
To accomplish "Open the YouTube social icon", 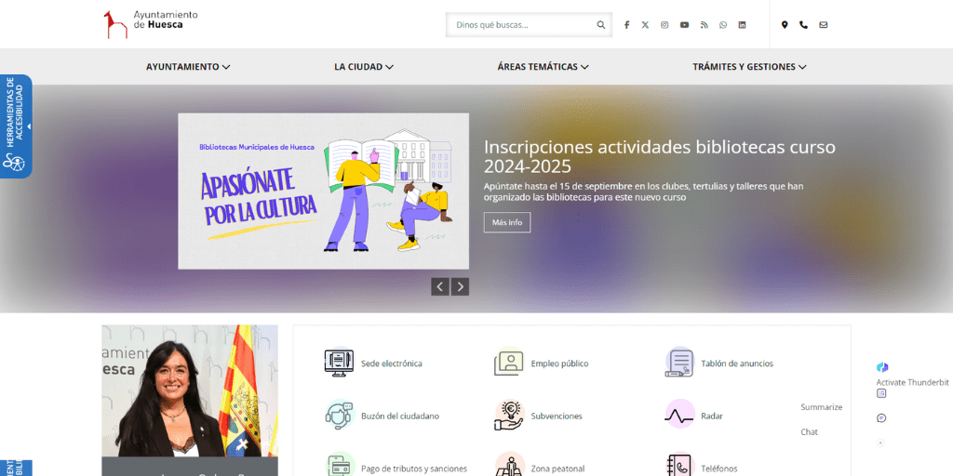I will click(x=684, y=25).
